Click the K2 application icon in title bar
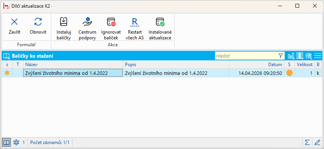 (x=6, y=6)
